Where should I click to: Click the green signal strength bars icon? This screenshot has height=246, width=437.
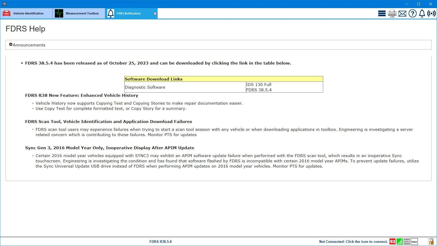point(399,242)
